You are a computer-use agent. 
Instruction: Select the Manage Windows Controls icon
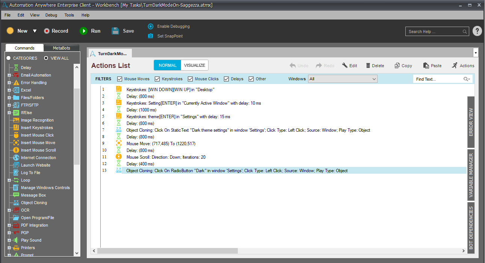pyautogui.click(x=16, y=188)
